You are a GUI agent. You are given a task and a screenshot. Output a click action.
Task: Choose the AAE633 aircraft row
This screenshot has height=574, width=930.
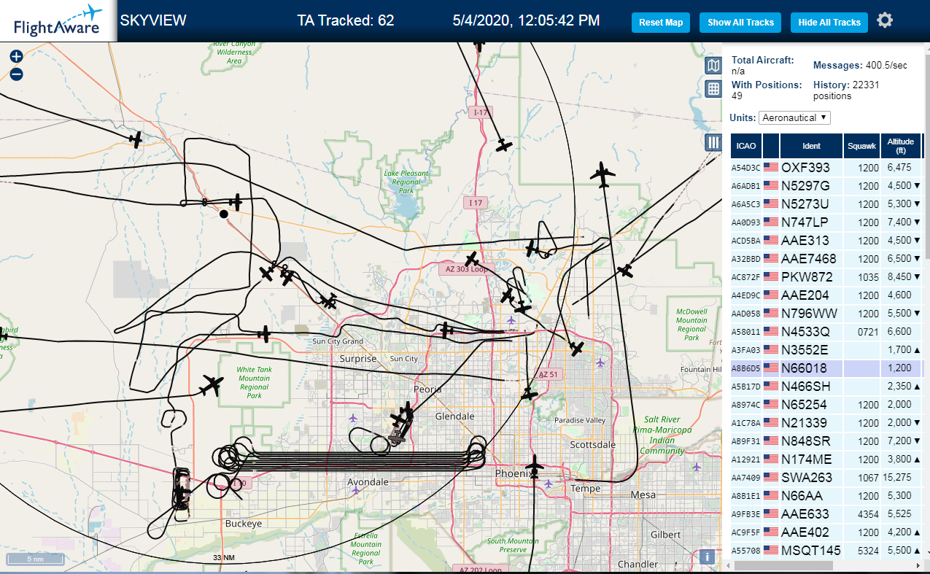coord(826,514)
